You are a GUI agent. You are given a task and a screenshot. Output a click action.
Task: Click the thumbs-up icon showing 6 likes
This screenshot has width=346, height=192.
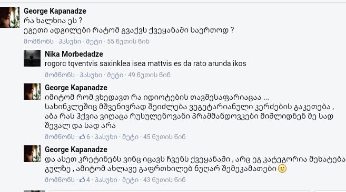82,137
